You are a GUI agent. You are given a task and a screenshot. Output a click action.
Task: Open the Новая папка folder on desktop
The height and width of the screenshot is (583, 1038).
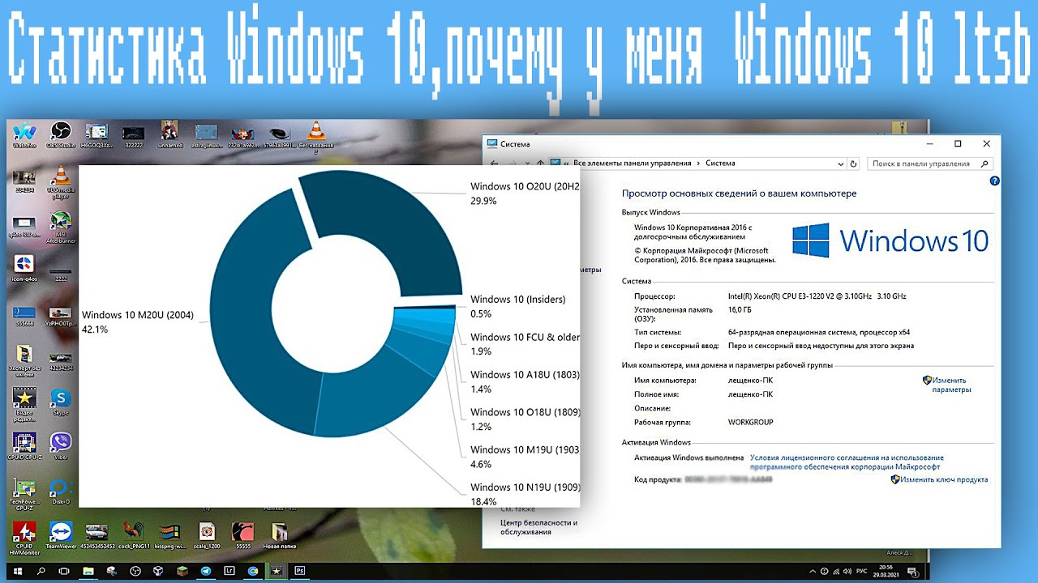click(x=278, y=535)
